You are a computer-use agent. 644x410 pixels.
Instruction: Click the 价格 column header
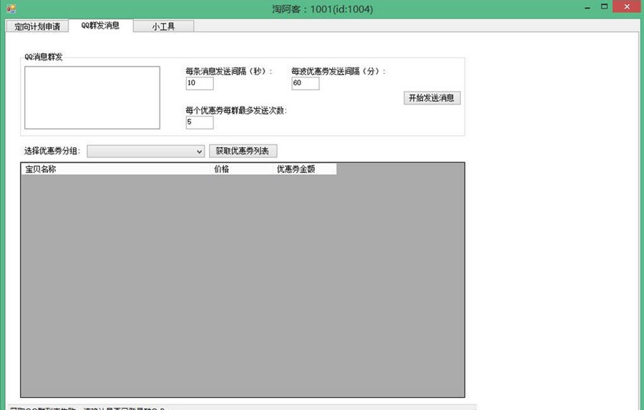pyautogui.click(x=242, y=169)
